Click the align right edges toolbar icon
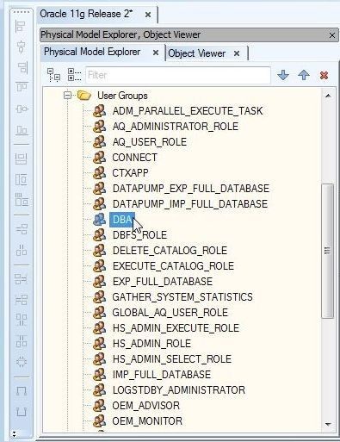340x442 pixels. coord(22,67)
